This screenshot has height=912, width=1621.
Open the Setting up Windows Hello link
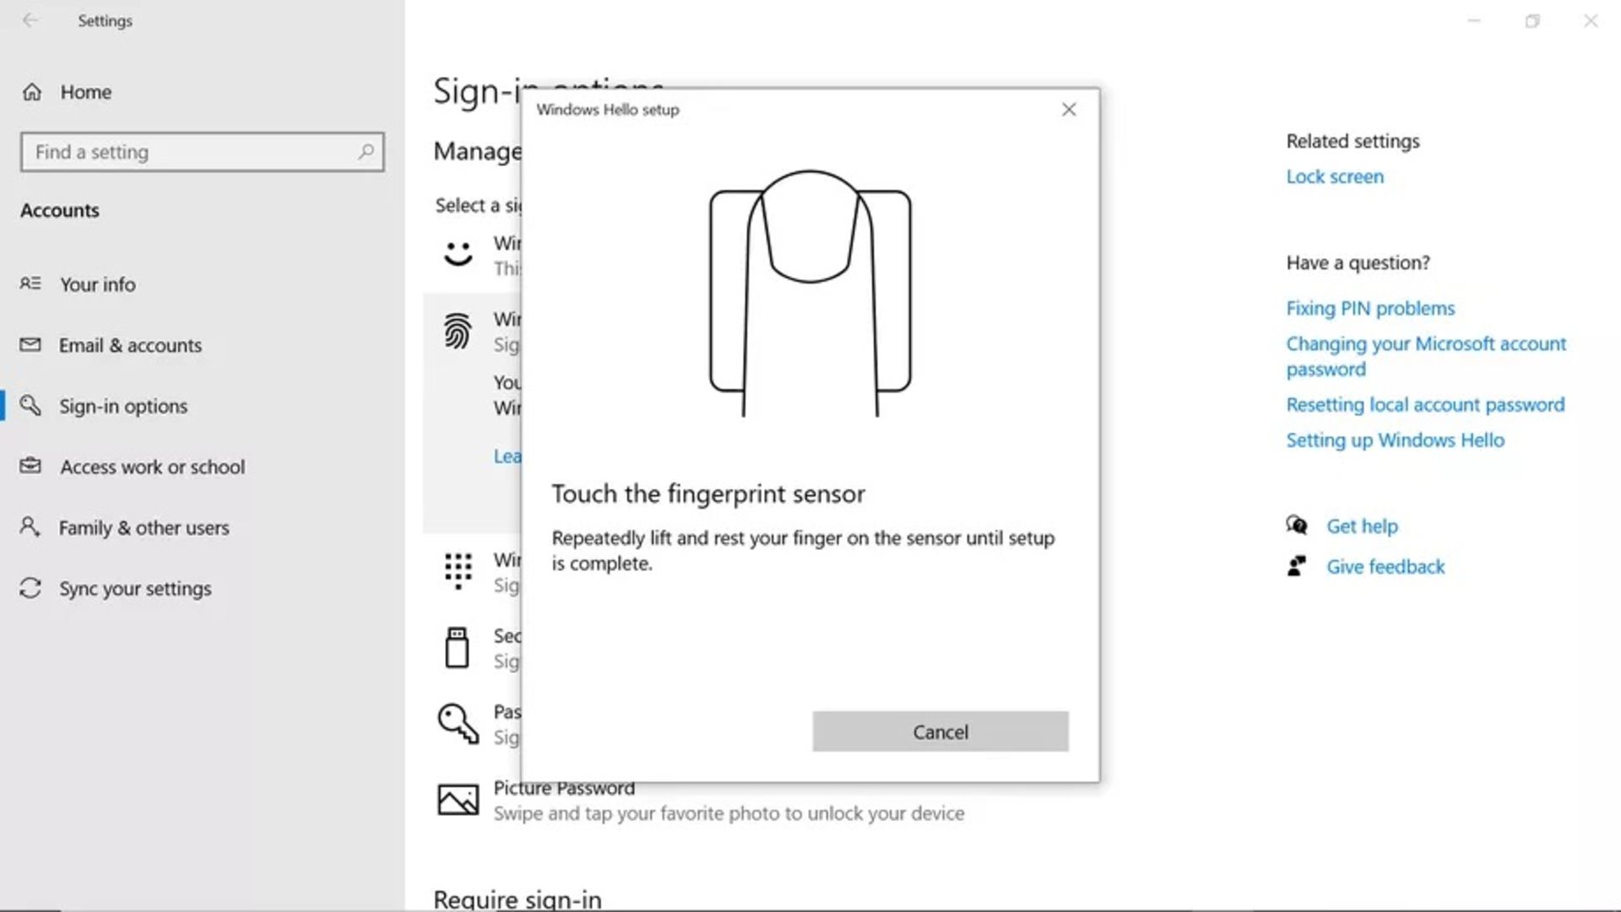(x=1395, y=440)
